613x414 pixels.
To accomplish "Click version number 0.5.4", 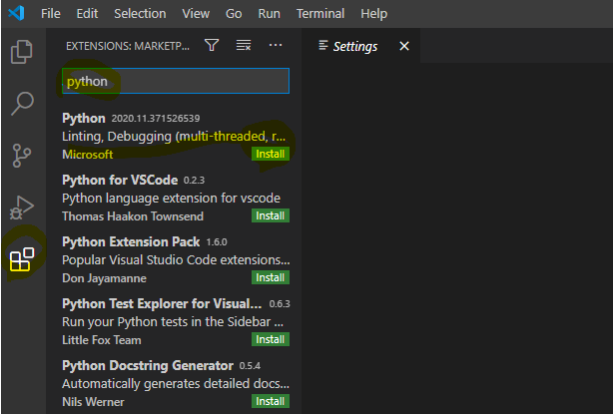I will [250, 366].
